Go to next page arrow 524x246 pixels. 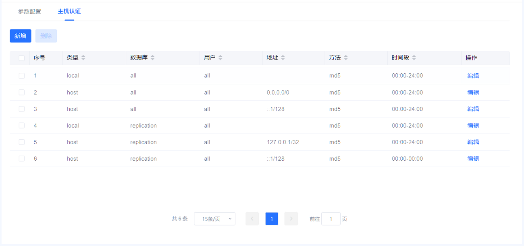click(291, 219)
